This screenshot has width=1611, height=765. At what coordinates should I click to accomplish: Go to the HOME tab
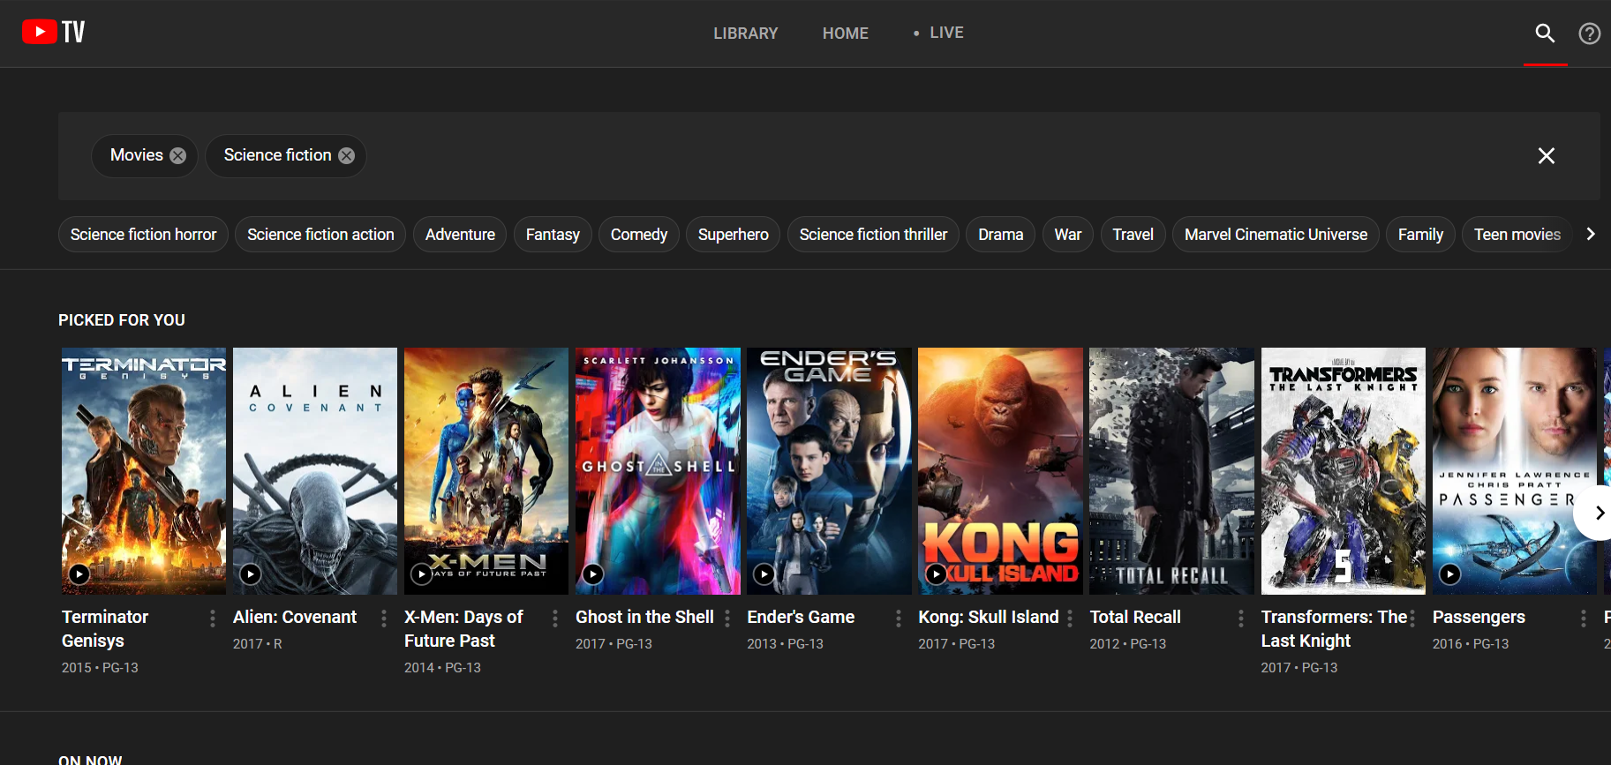tap(846, 34)
